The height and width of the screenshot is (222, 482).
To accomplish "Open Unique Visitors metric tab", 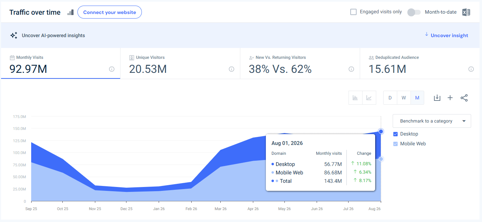I will [x=180, y=63].
